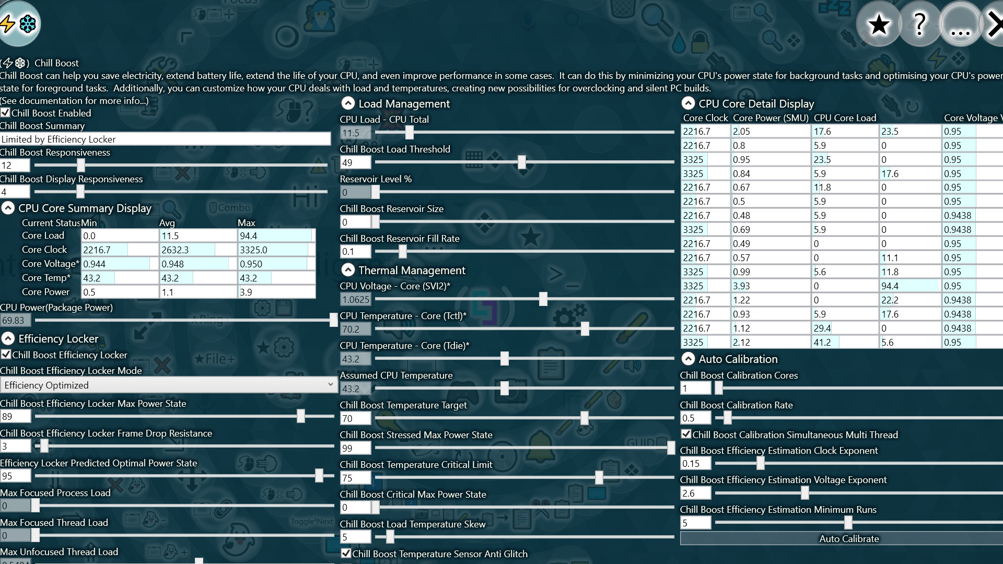Open help via the question mark icon

919,23
